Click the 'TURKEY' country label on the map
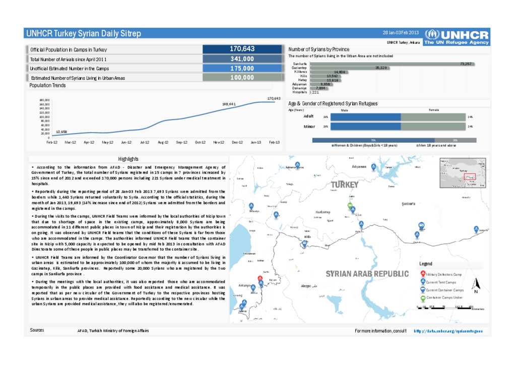516x365 pixels. point(345,185)
